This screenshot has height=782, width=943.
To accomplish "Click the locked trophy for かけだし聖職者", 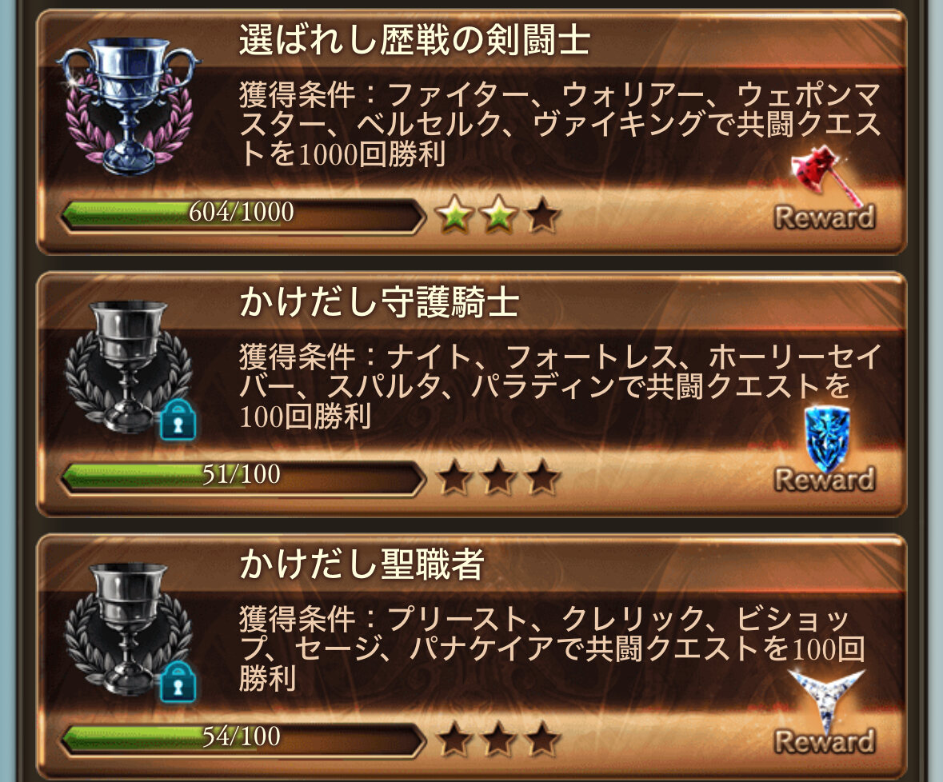I will [129, 630].
